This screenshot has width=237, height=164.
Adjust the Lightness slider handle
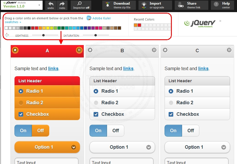(43, 35)
